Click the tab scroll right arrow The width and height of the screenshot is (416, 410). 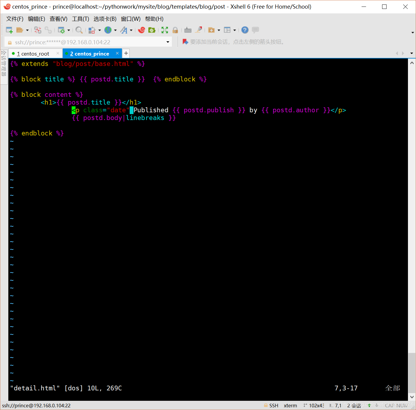click(x=403, y=53)
